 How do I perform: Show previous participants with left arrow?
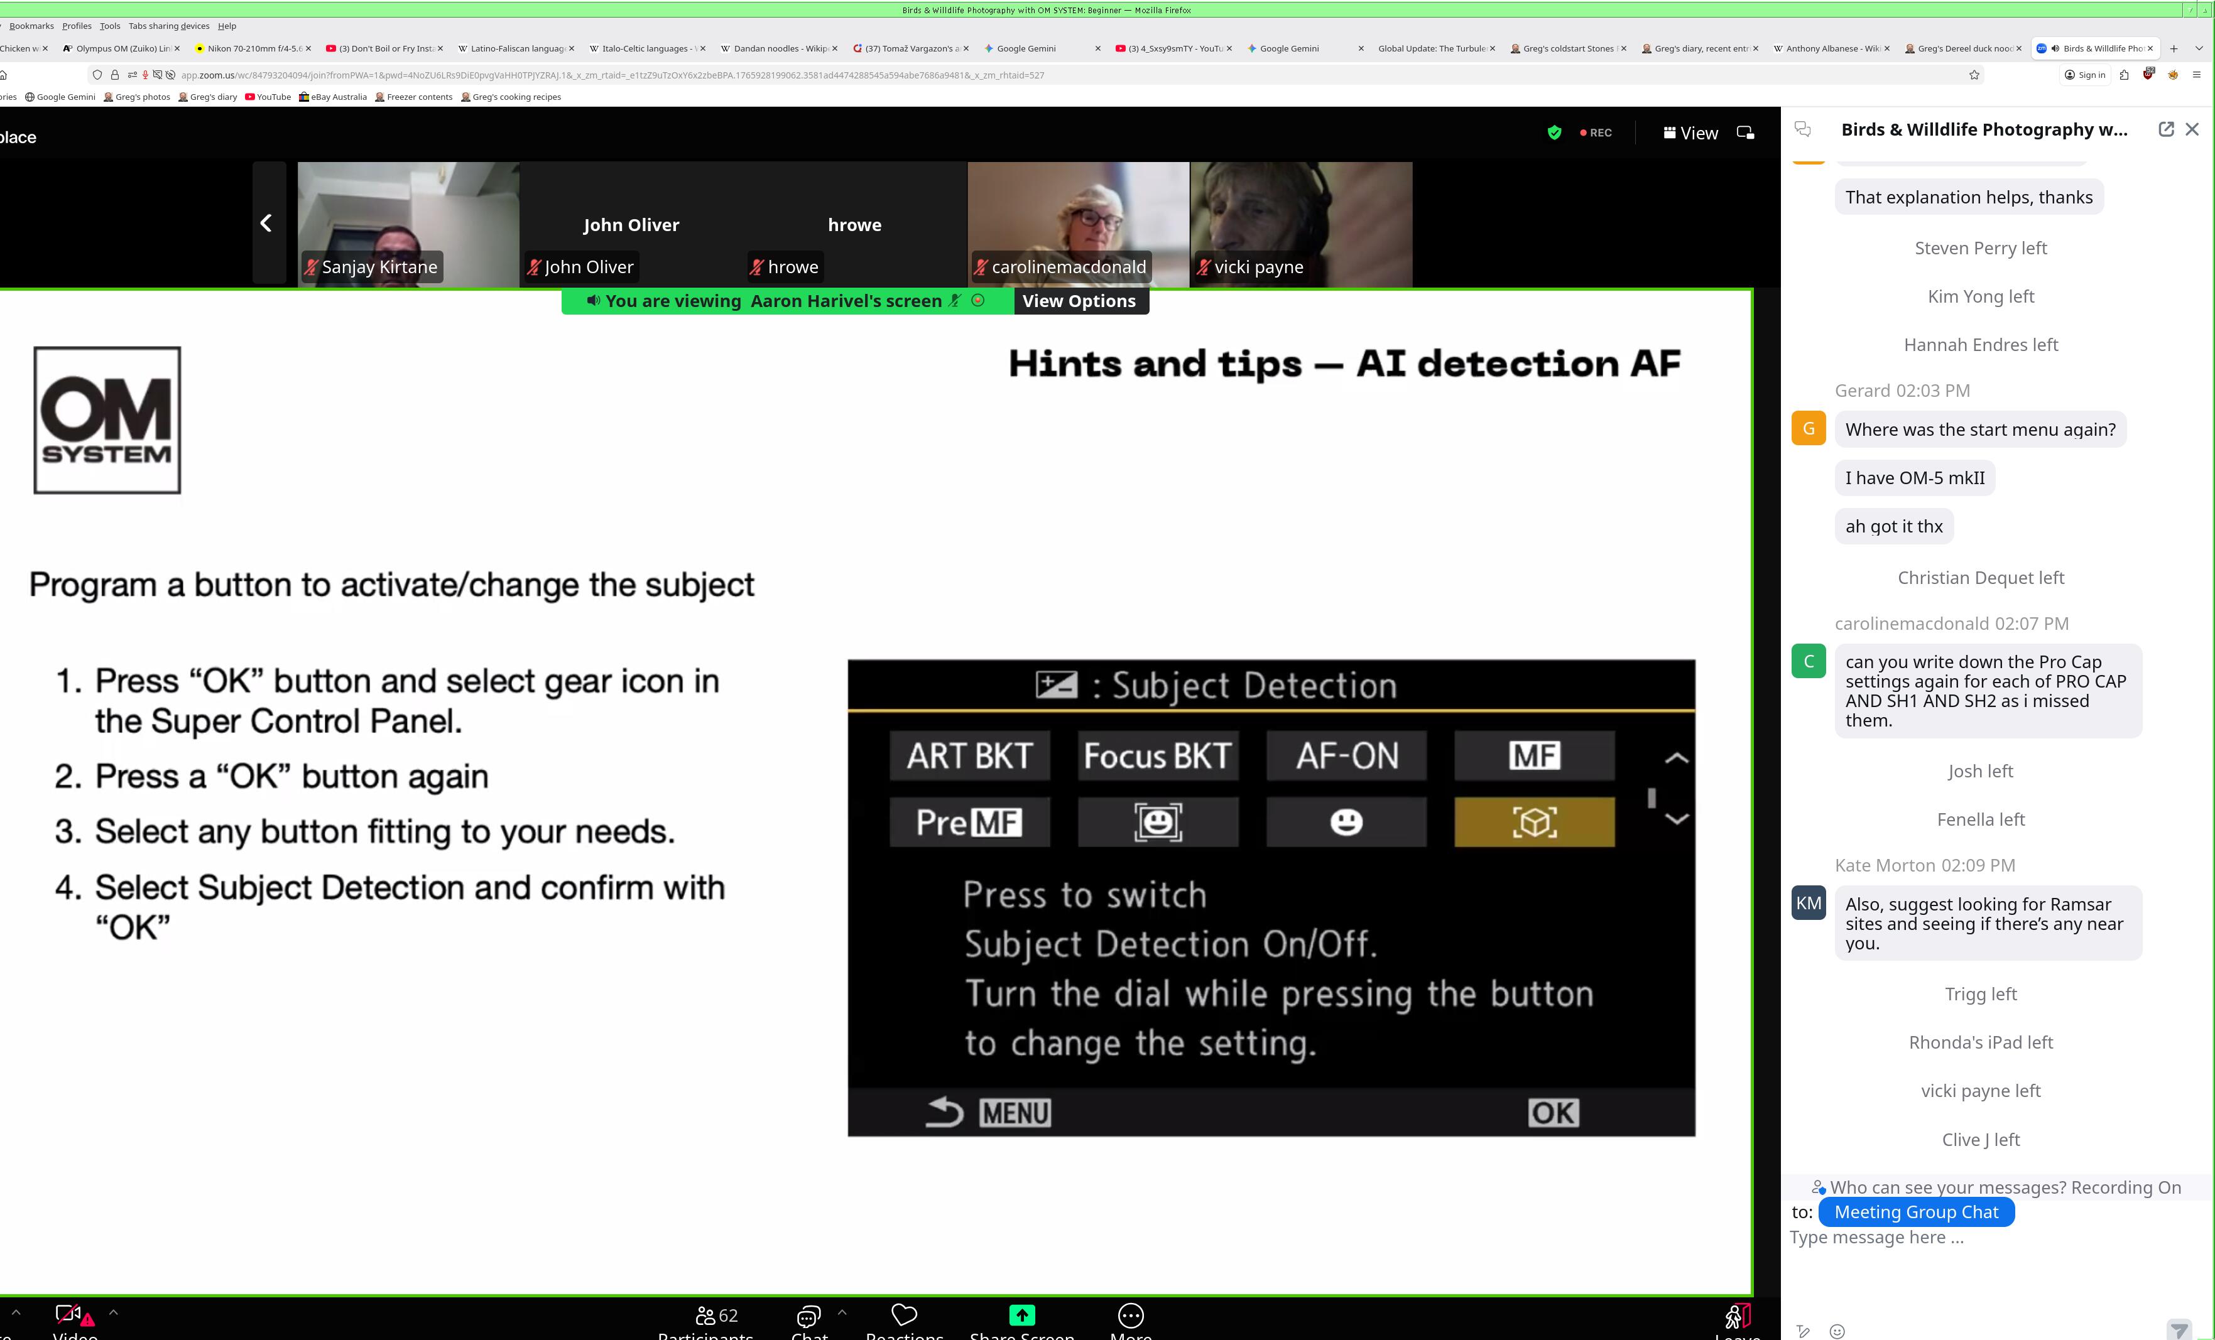tap(266, 223)
